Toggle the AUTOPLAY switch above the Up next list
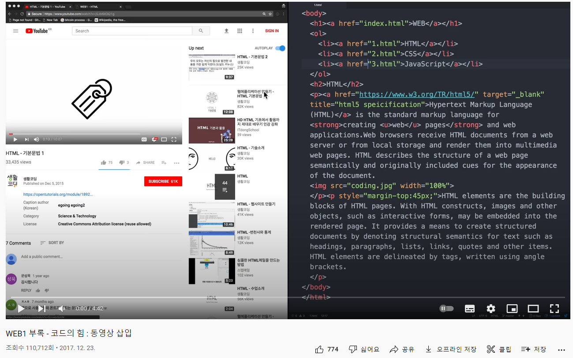Viewport: 573px width, 358px height. (281, 48)
